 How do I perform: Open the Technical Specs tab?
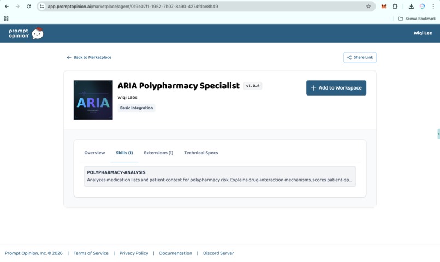(201, 153)
